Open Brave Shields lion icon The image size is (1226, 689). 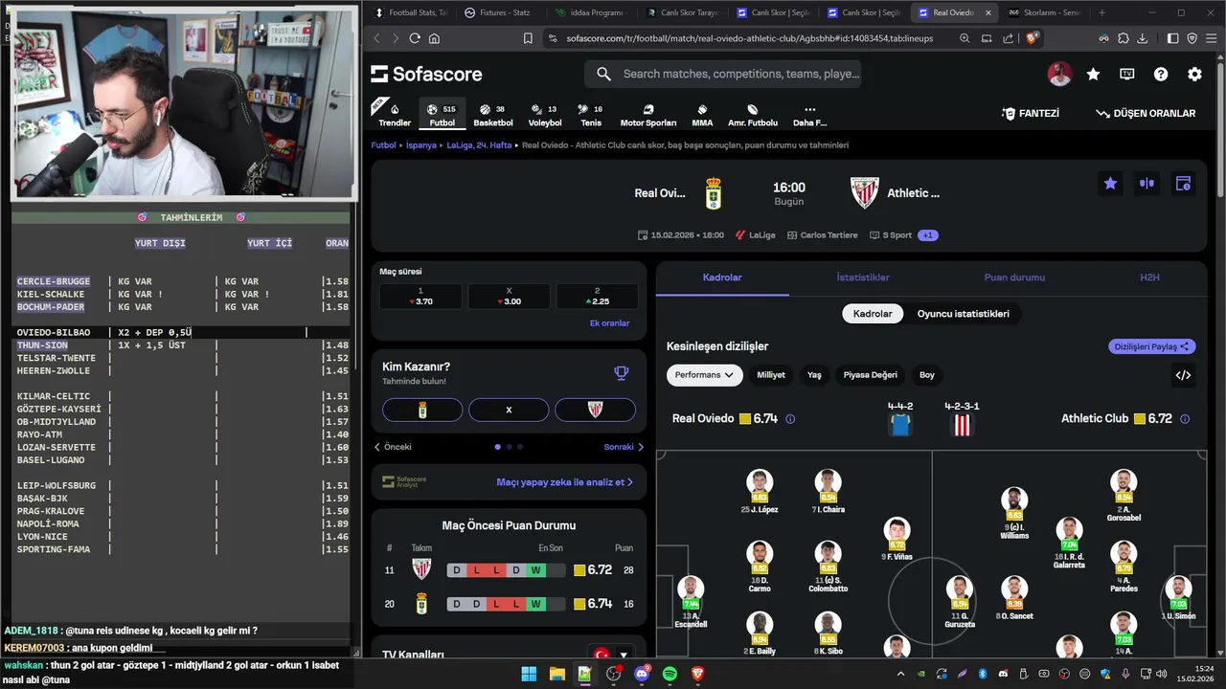coord(1032,38)
